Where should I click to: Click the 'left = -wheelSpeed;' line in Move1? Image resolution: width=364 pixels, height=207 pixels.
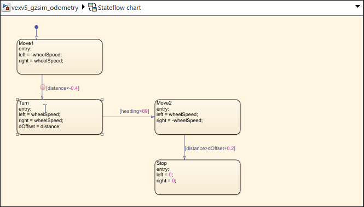pos(41,55)
